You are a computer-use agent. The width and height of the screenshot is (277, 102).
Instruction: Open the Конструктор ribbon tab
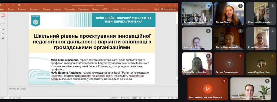coord(35,9)
